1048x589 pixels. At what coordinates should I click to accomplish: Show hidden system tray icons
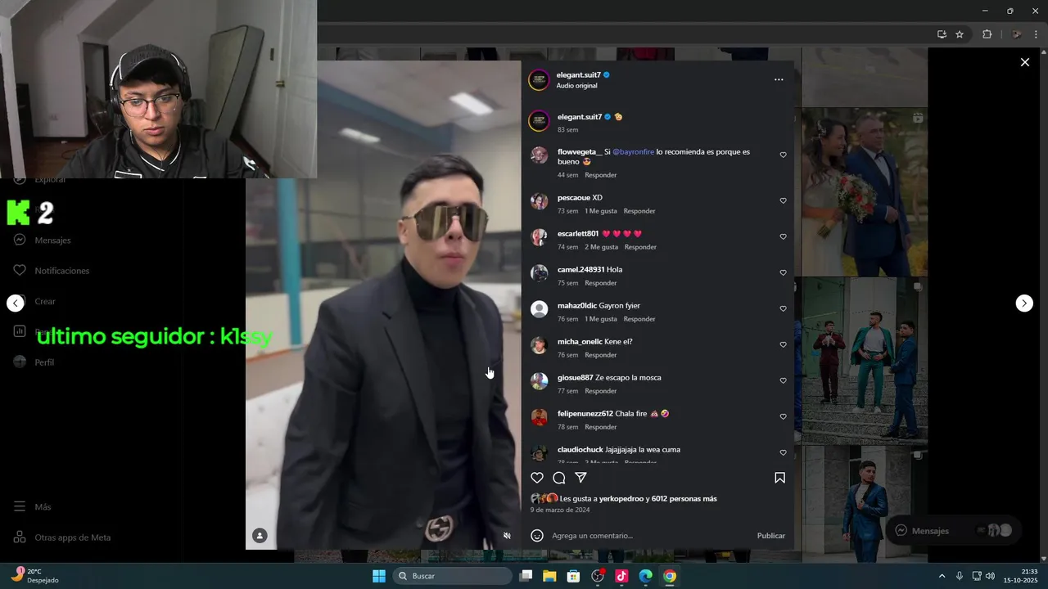pyautogui.click(x=942, y=576)
